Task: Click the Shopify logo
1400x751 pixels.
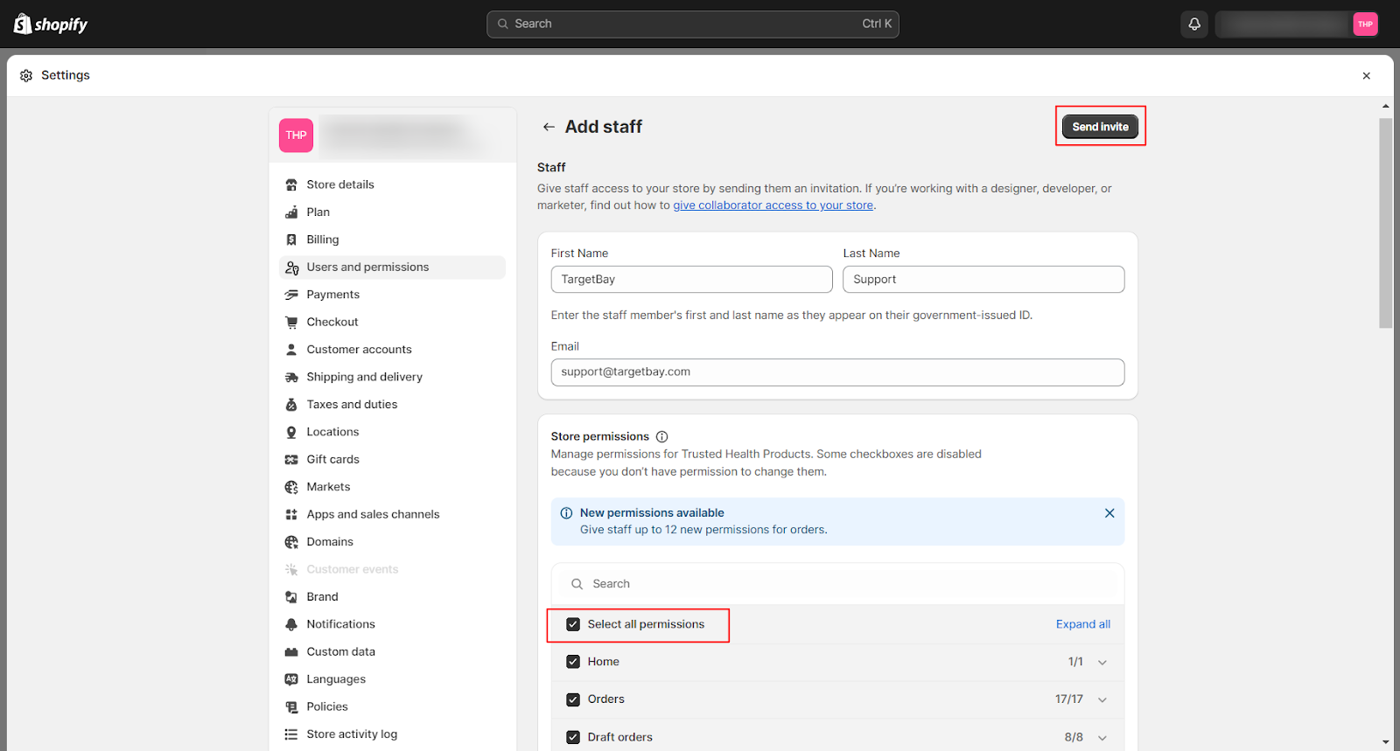Action: click(x=51, y=24)
